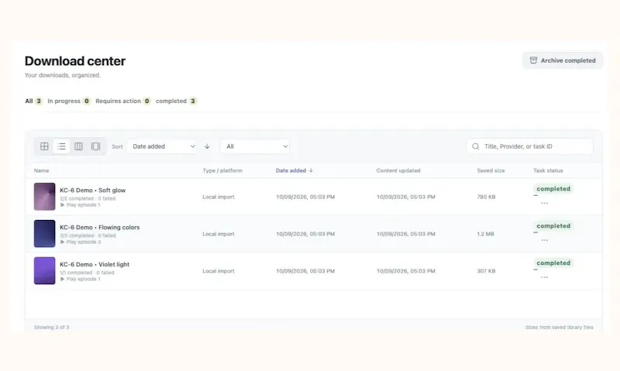This screenshot has width=620, height=371.
Task: Sort by Content updated column header
Action: click(398, 170)
